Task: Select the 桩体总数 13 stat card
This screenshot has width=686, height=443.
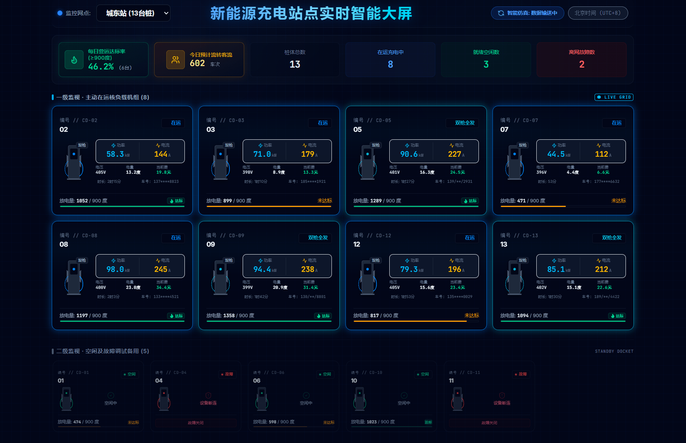Action: pyautogui.click(x=295, y=60)
